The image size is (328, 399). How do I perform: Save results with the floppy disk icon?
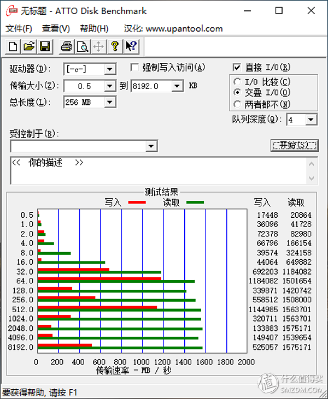click(45, 46)
